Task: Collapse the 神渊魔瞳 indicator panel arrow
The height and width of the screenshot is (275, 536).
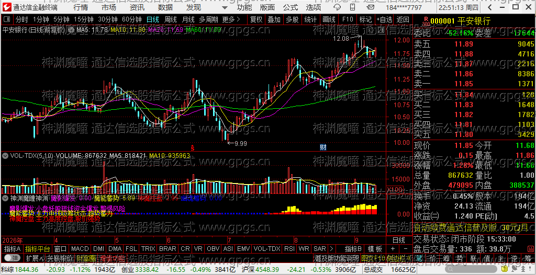Action: pos(5,198)
